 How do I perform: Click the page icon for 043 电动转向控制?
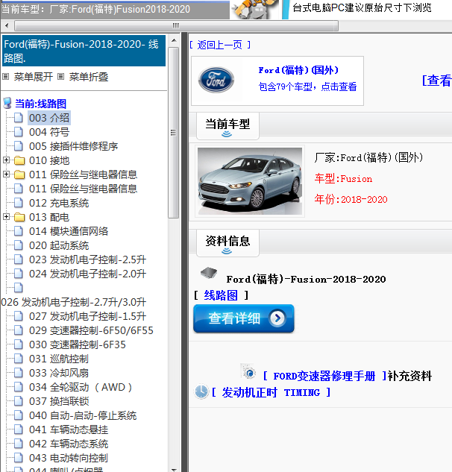[19, 458]
